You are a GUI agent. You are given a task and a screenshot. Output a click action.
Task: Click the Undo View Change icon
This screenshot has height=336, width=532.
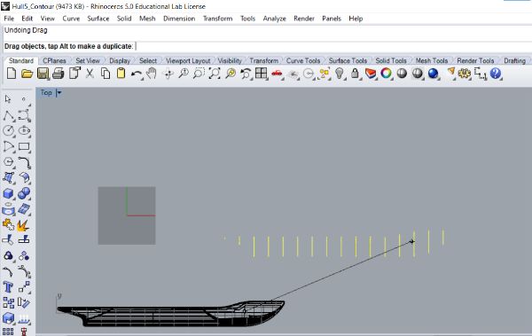[246, 74]
